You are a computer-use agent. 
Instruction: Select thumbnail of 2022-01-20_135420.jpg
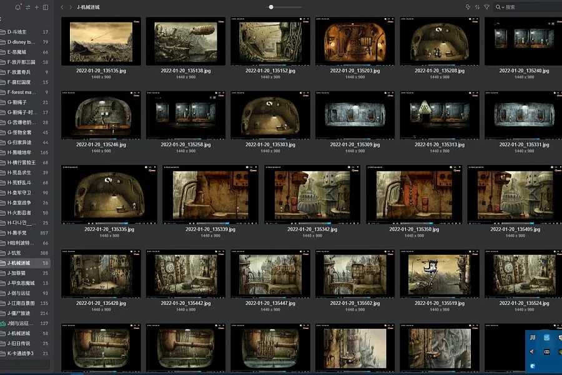(x=101, y=274)
